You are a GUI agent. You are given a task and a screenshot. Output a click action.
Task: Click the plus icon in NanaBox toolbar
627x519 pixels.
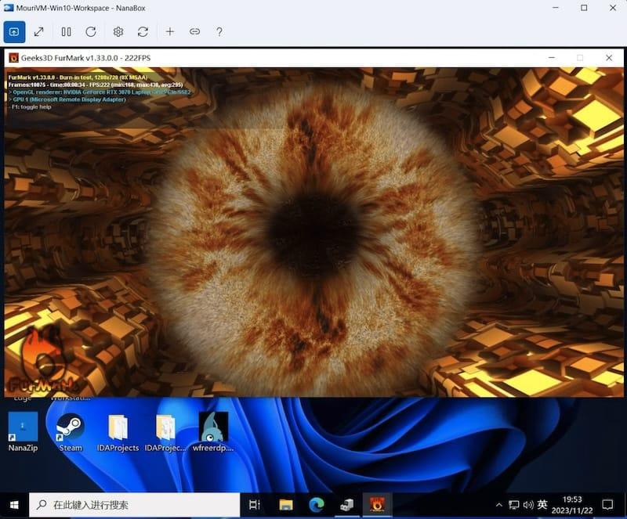coord(170,32)
